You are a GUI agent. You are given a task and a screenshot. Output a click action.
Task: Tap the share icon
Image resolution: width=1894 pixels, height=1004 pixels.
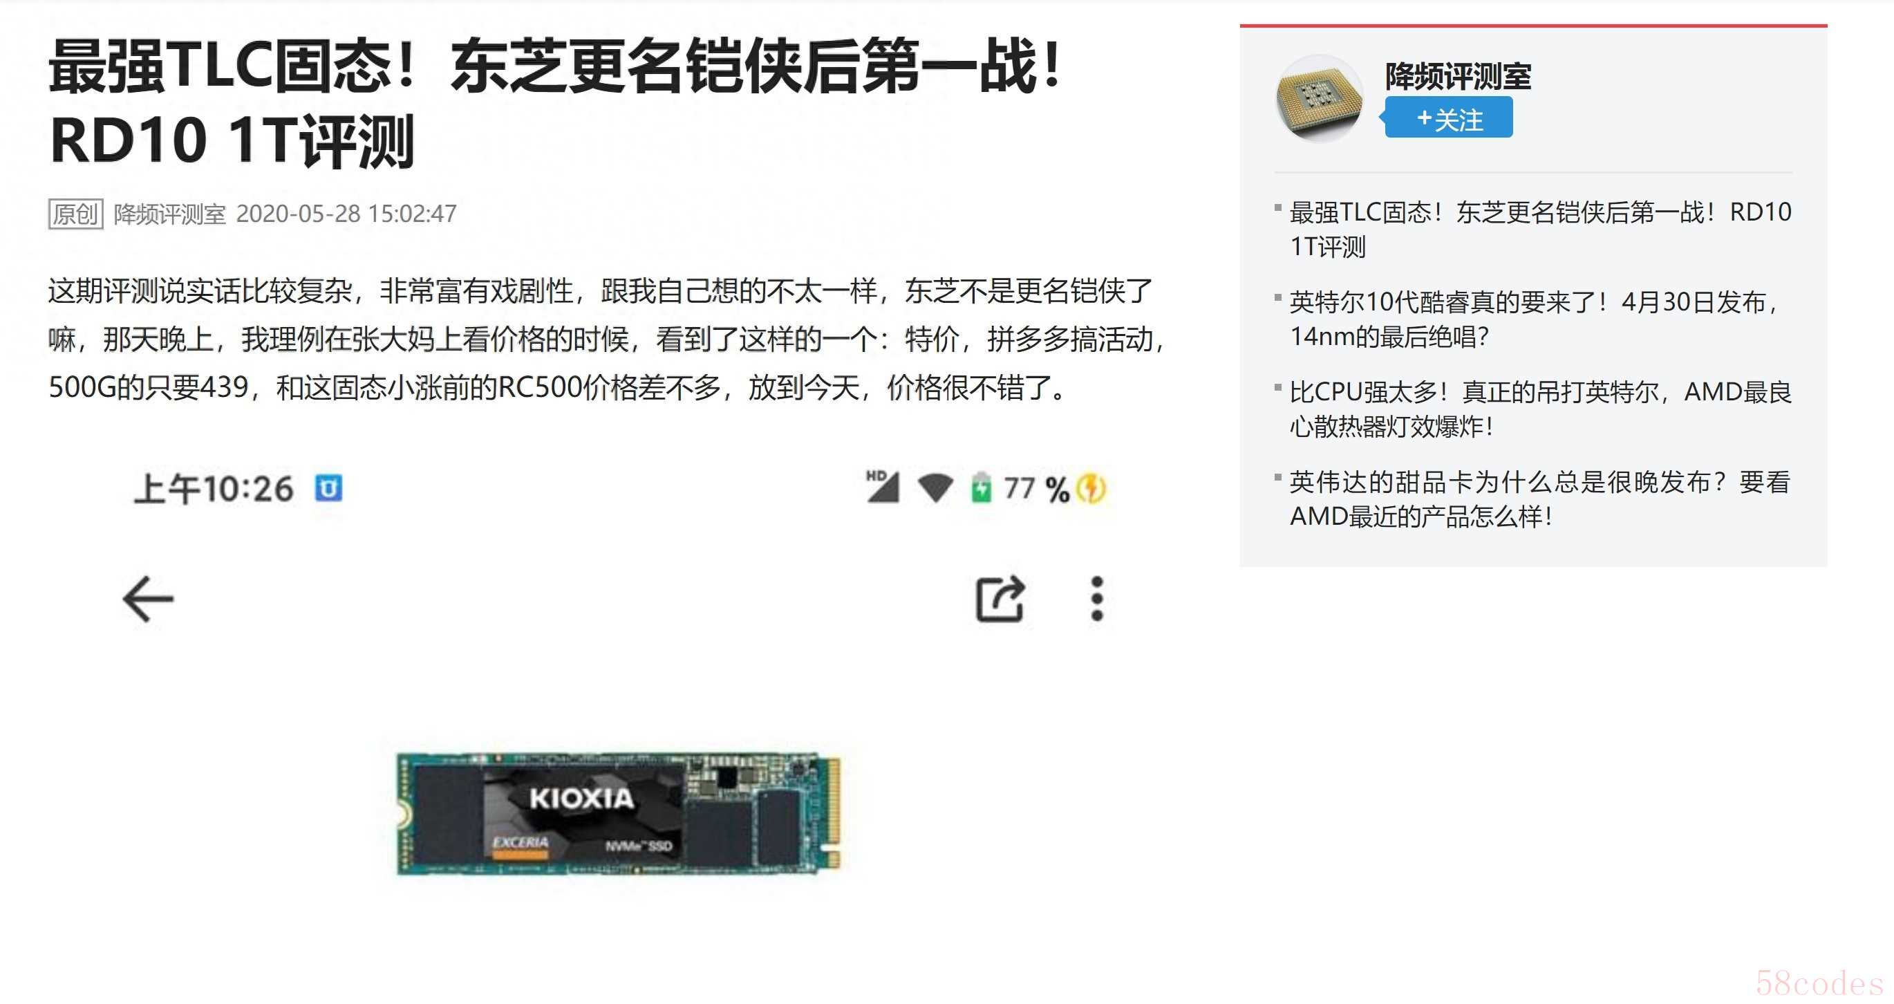click(1000, 599)
